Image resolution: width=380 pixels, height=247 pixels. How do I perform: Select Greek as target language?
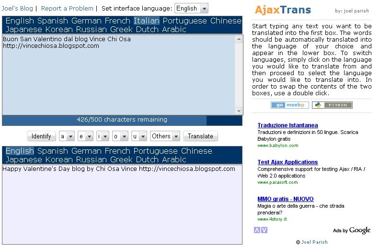tap(121, 160)
